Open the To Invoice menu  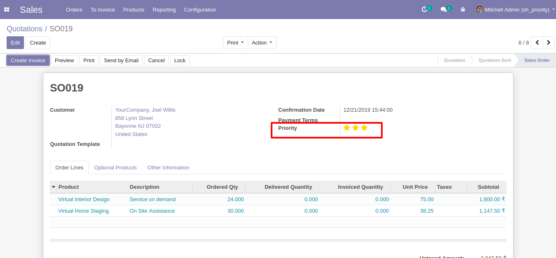[x=103, y=9]
